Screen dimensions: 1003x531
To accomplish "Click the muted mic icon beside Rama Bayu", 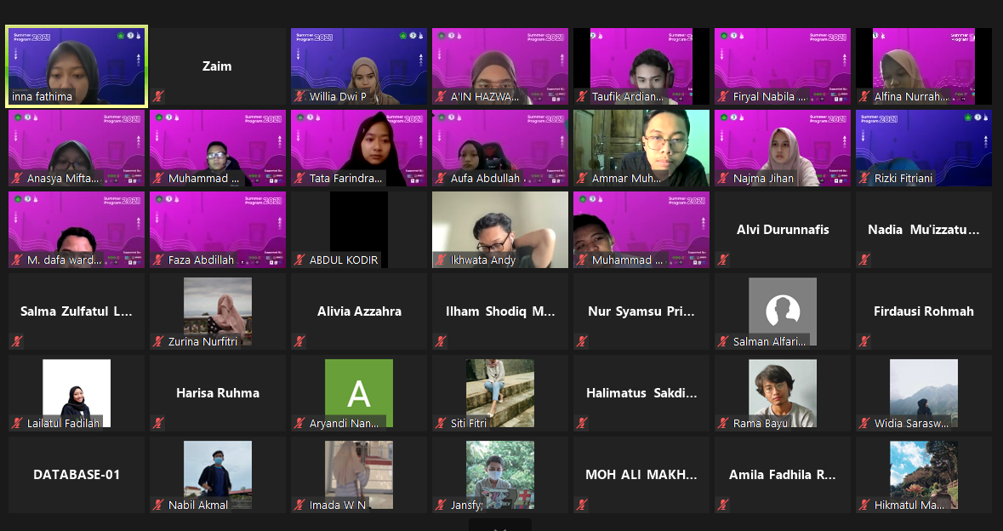I will coord(724,424).
